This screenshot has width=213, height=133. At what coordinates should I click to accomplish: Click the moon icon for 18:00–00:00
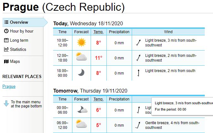(x=81, y=72)
